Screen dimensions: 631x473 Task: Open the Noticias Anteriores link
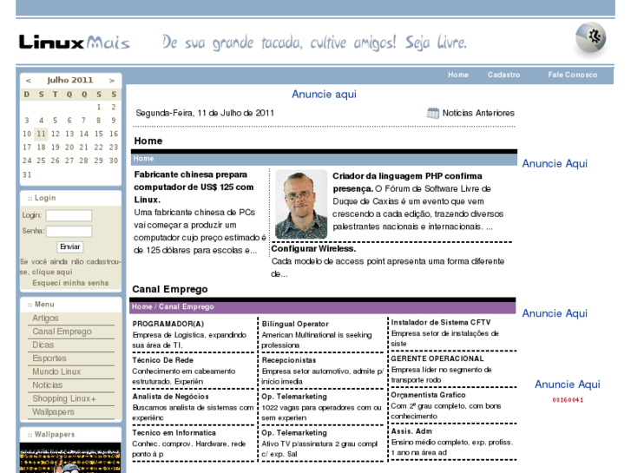[x=478, y=113]
